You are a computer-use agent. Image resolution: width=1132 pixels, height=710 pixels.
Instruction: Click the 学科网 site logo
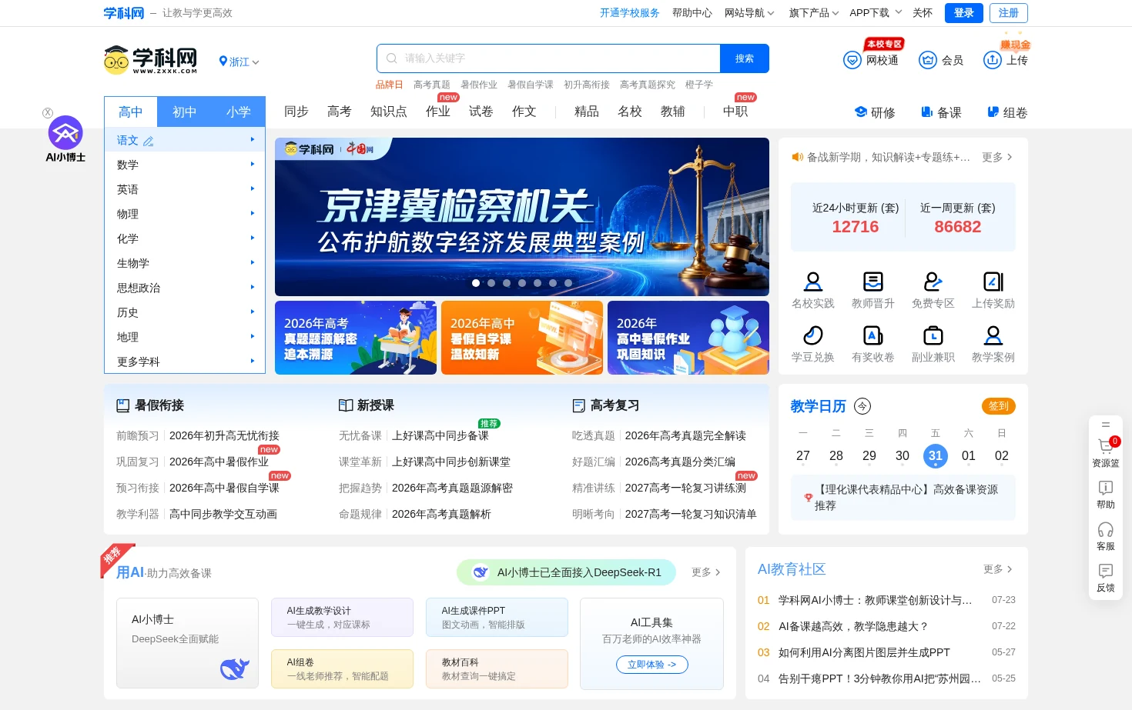pyautogui.click(x=150, y=60)
